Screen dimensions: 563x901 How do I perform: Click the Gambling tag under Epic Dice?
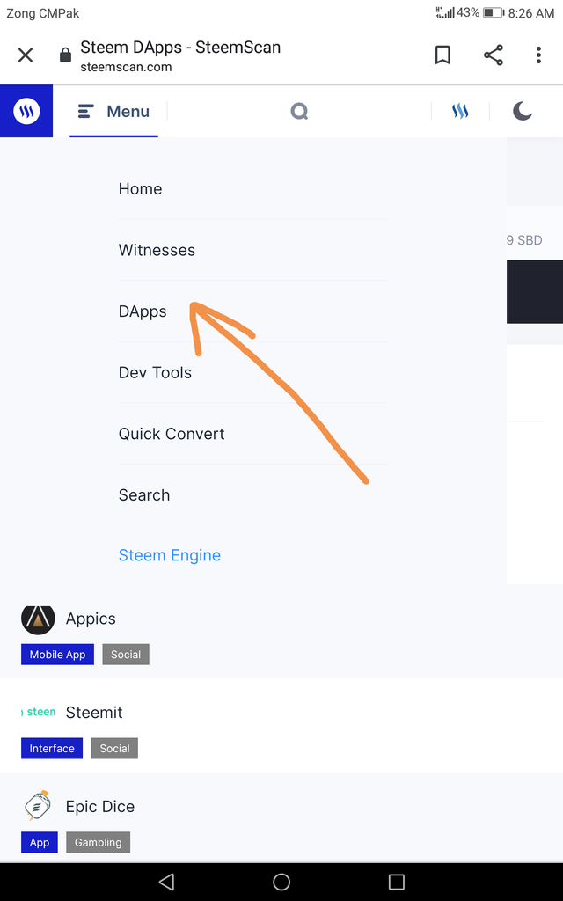[x=99, y=842]
